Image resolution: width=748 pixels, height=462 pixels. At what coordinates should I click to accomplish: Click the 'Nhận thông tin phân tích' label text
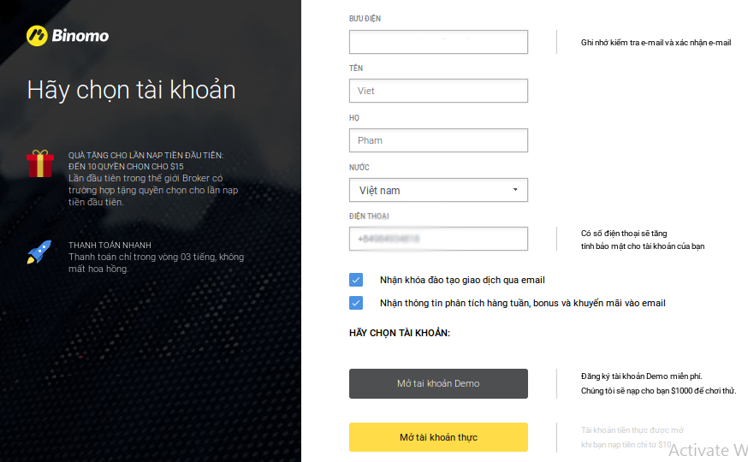pos(522,303)
